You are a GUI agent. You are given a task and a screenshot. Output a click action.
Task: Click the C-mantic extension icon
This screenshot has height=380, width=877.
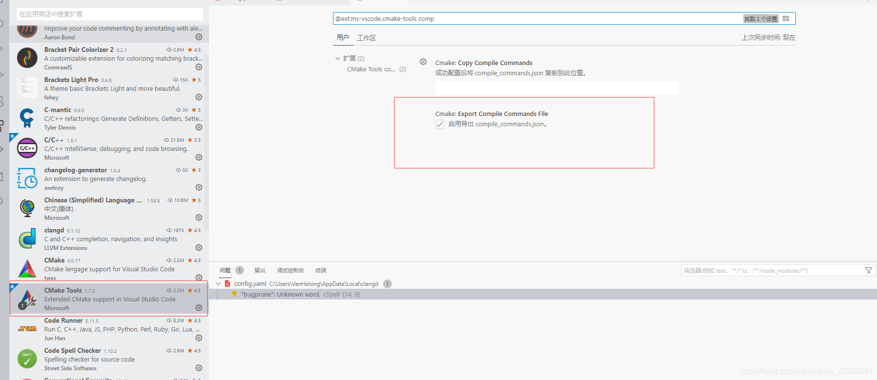coord(27,118)
